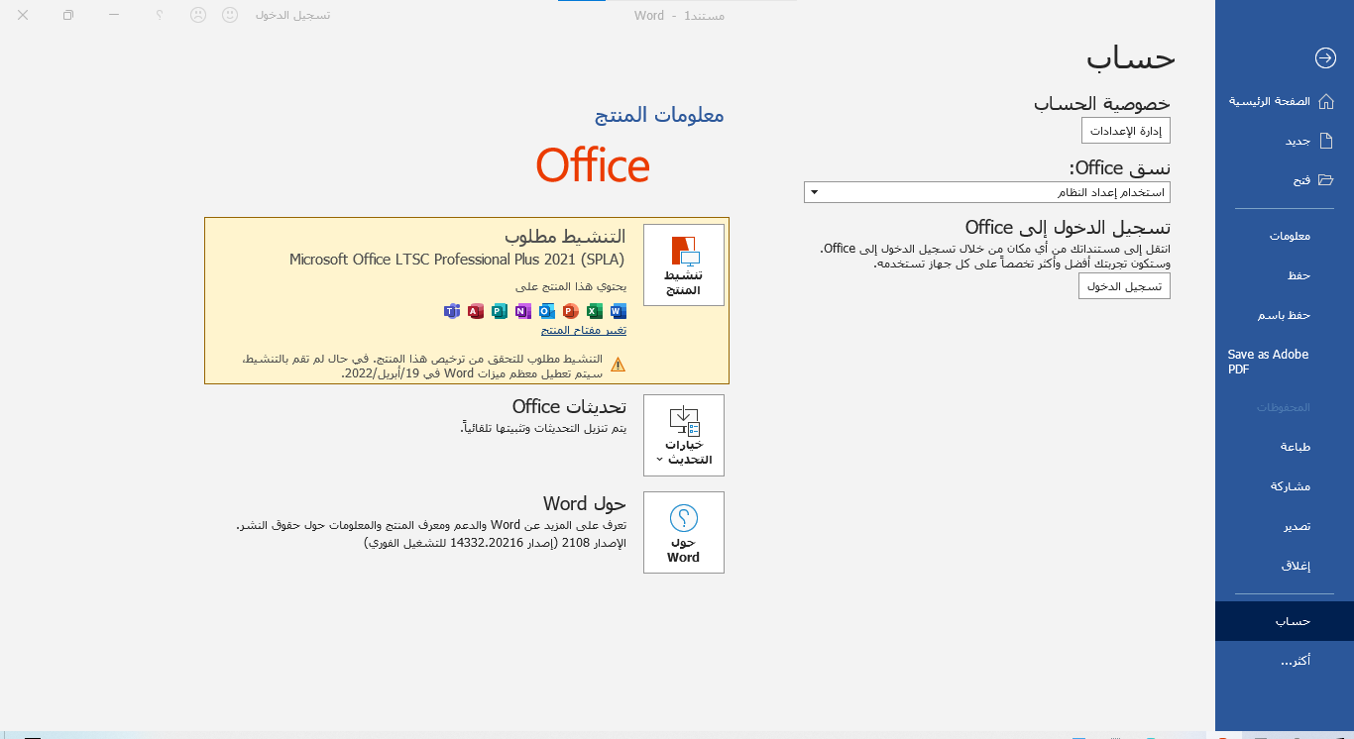Click the حول Word heading text

pos(585,503)
